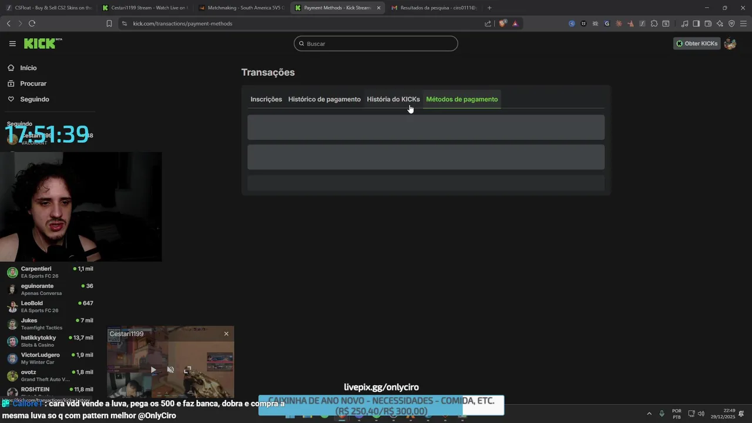Screen dimensions: 752x423
Task: Open the user profile avatar menu
Action: point(730,43)
